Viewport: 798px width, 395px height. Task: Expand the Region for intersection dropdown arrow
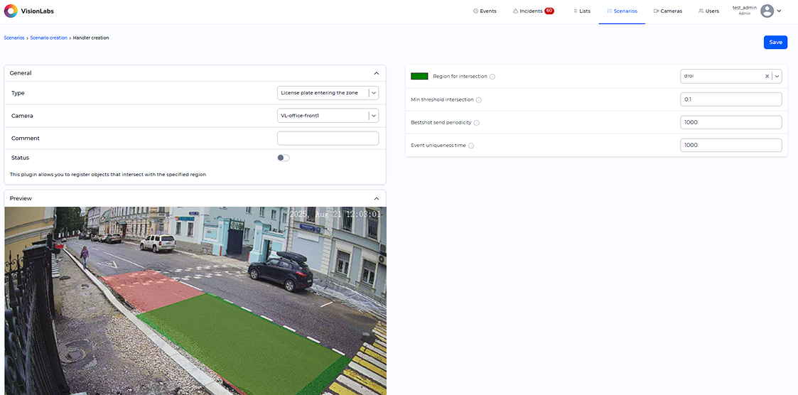[x=777, y=76]
